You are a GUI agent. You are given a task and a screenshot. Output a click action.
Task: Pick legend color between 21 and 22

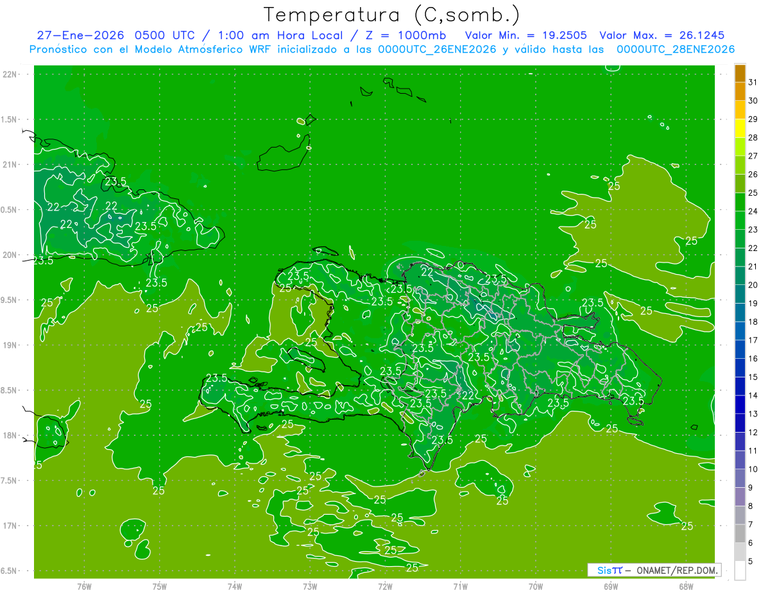(740, 257)
